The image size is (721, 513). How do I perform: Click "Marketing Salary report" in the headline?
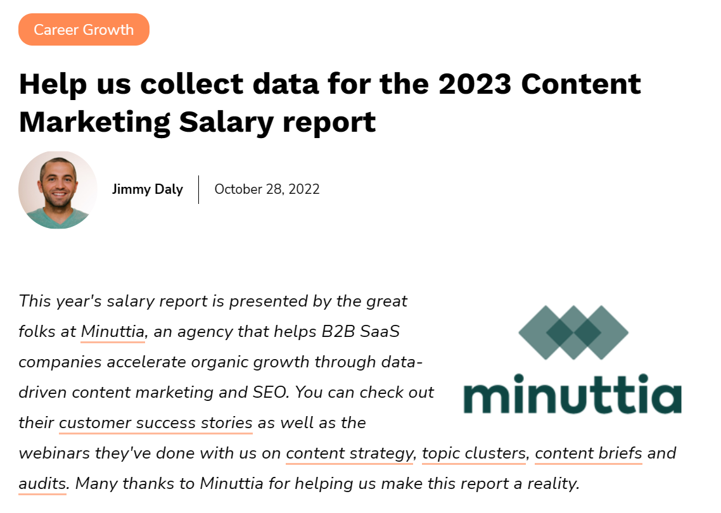coord(197,121)
